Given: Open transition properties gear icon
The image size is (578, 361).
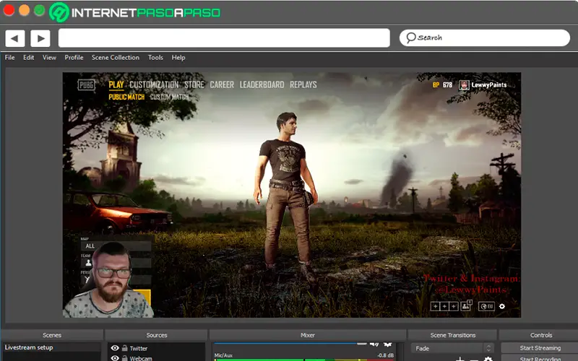Looking at the screenshot, I should [x=488, y=359].
